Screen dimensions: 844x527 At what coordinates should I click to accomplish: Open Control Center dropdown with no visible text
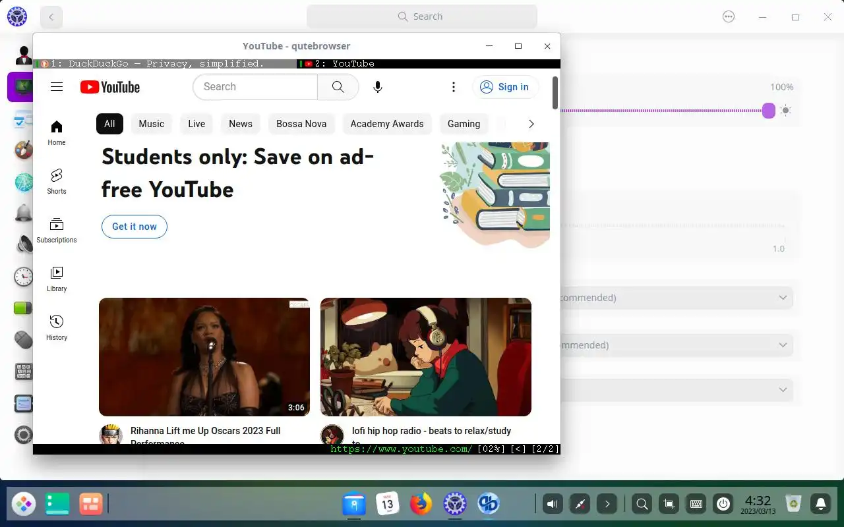(x=676, y=390)
